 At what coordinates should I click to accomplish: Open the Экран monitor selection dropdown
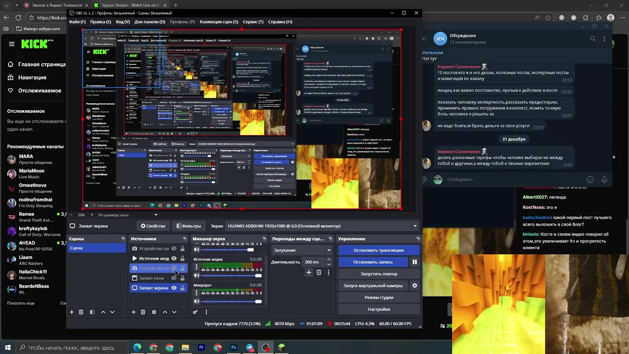[x=322, y=226]
